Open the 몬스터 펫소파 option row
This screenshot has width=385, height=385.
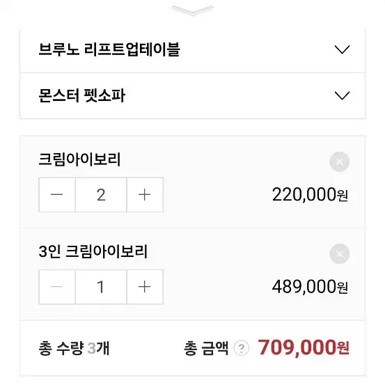192,96
